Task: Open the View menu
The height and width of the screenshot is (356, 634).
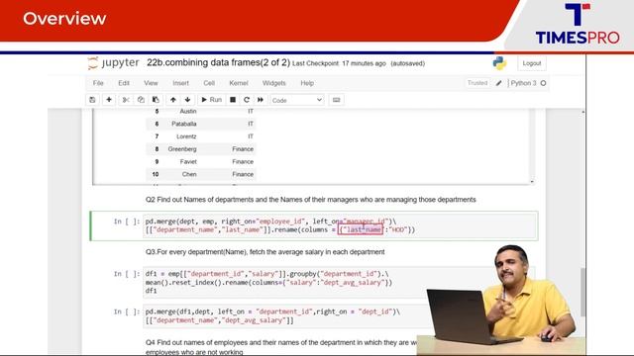Action: 151,83
